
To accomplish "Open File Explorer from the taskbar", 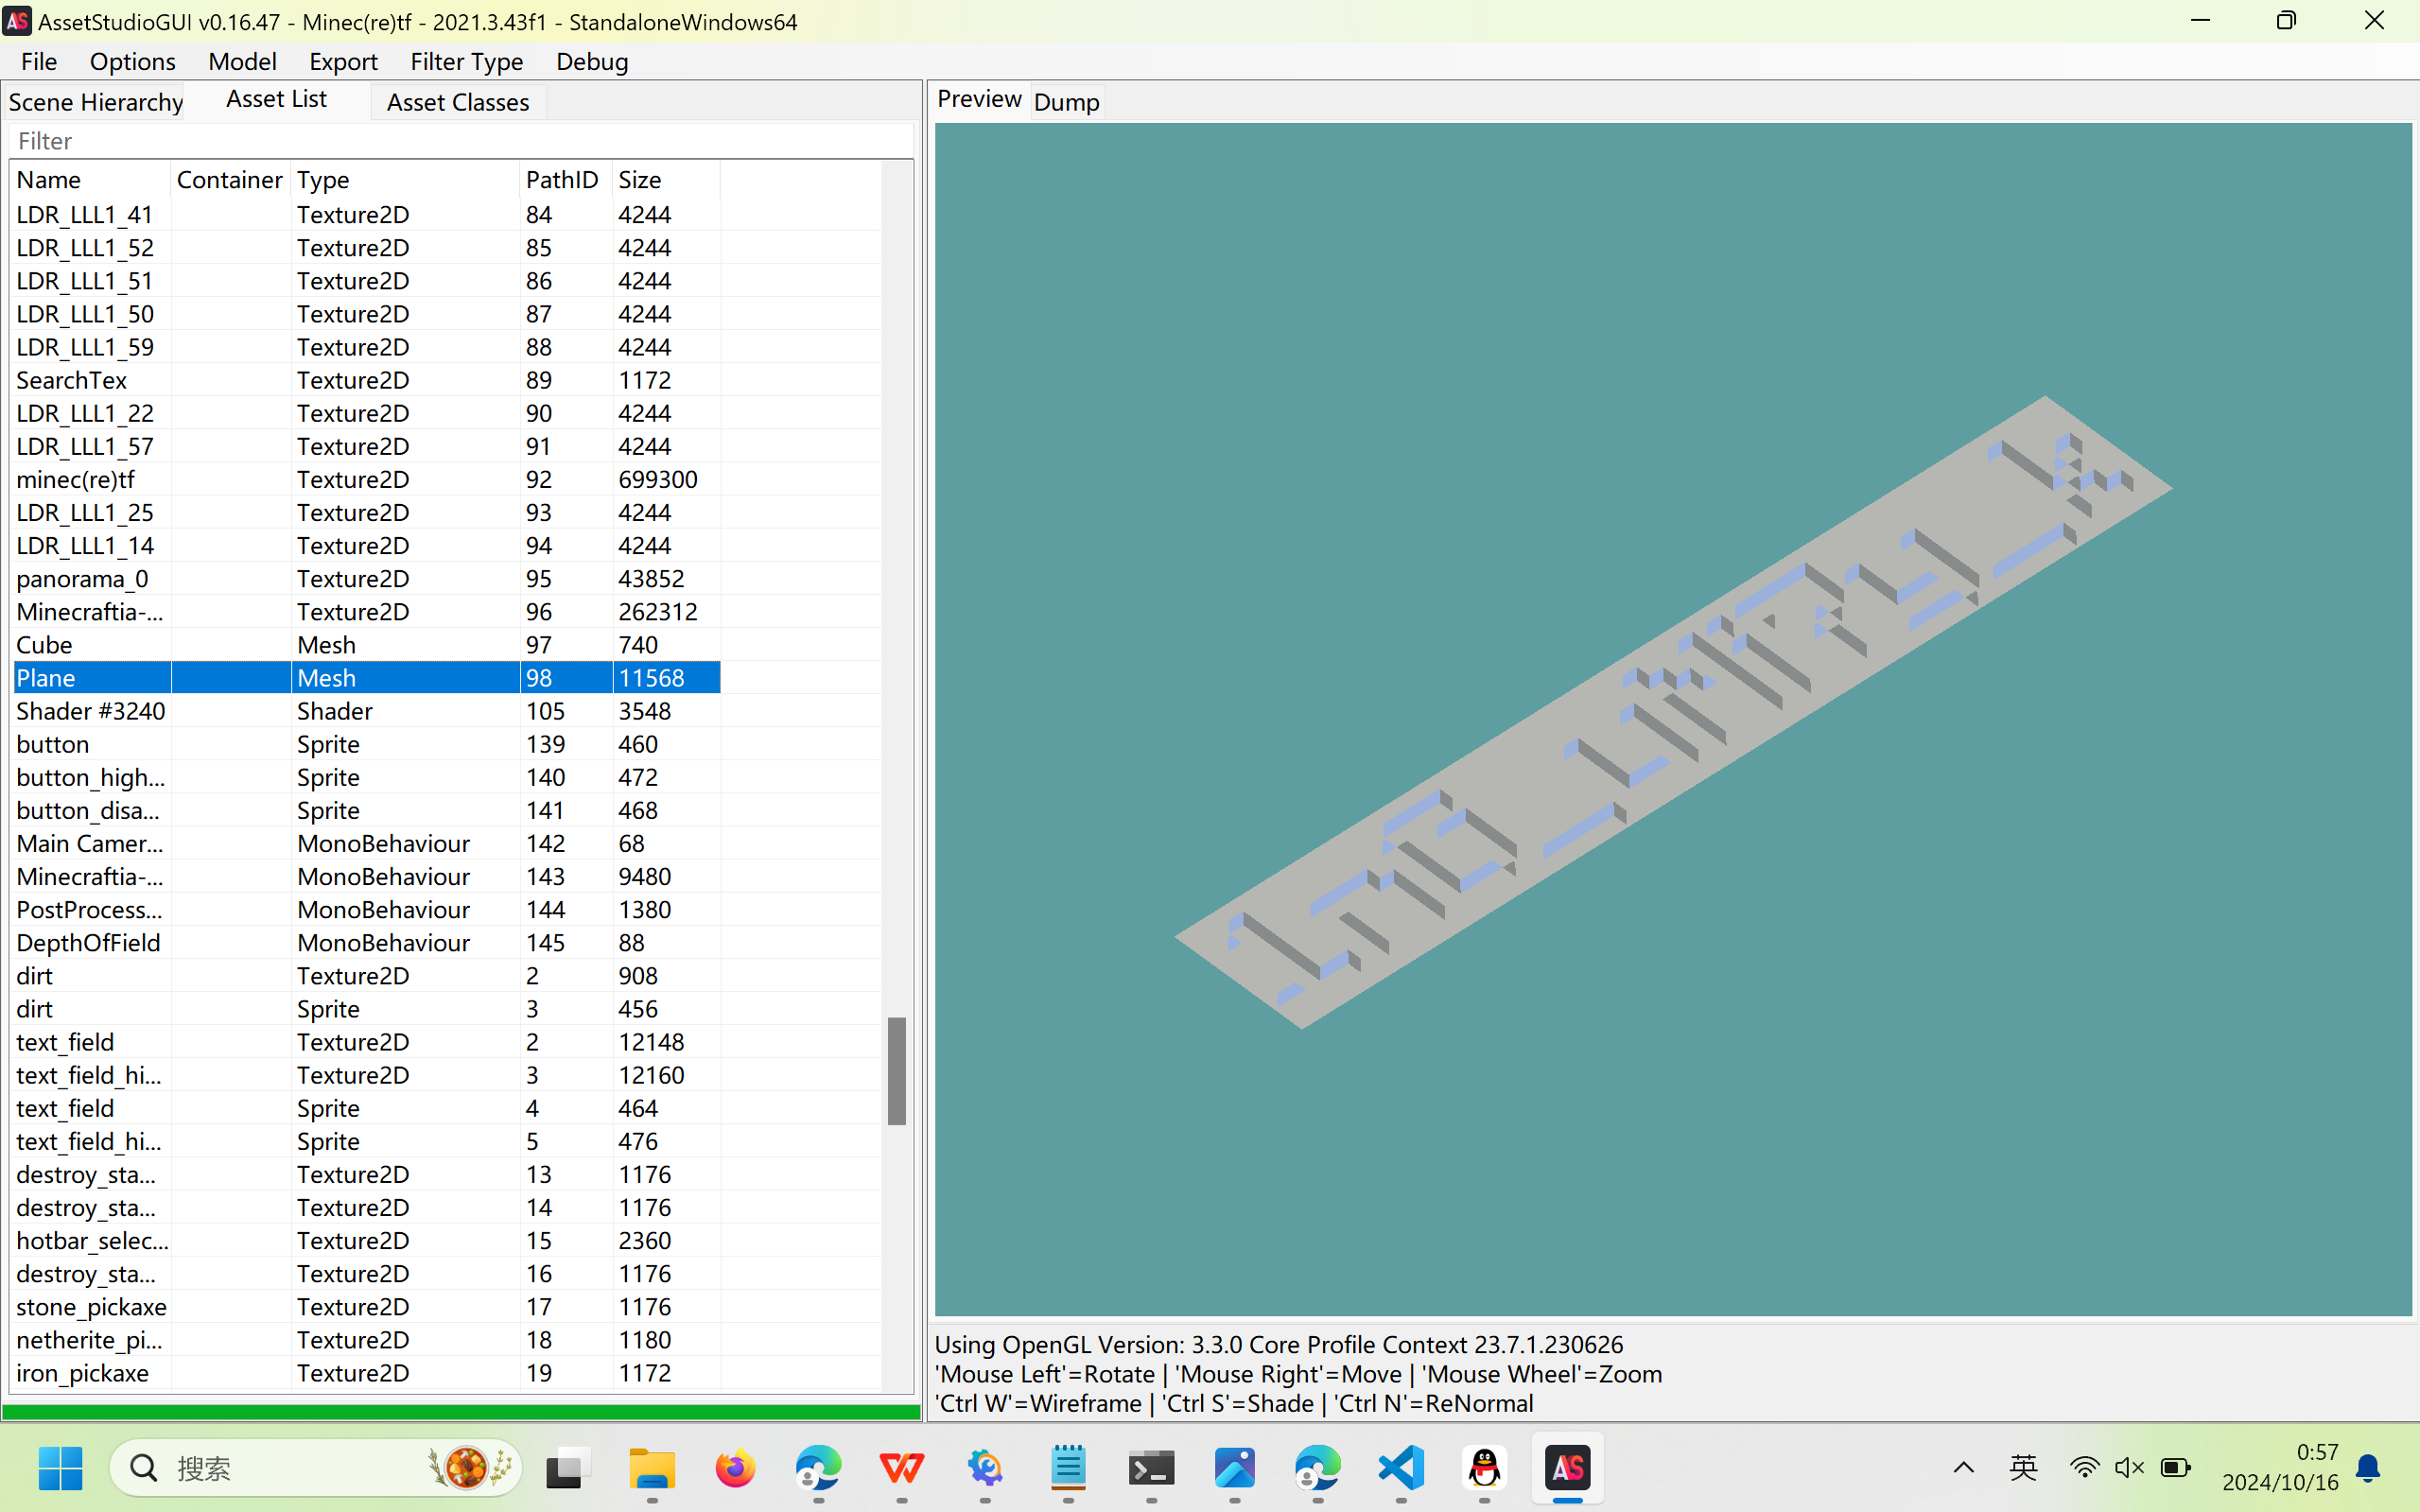I will [x=652, y=1468].
